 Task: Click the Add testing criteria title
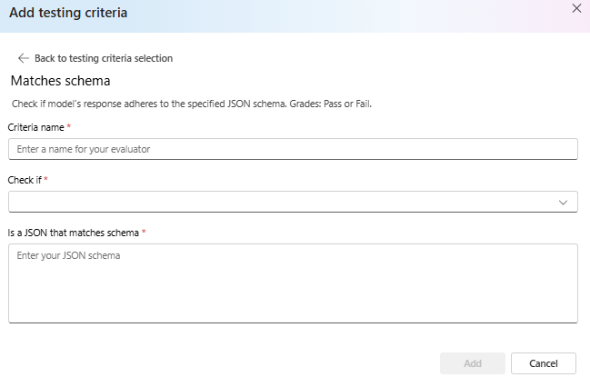tap(68, 13)
